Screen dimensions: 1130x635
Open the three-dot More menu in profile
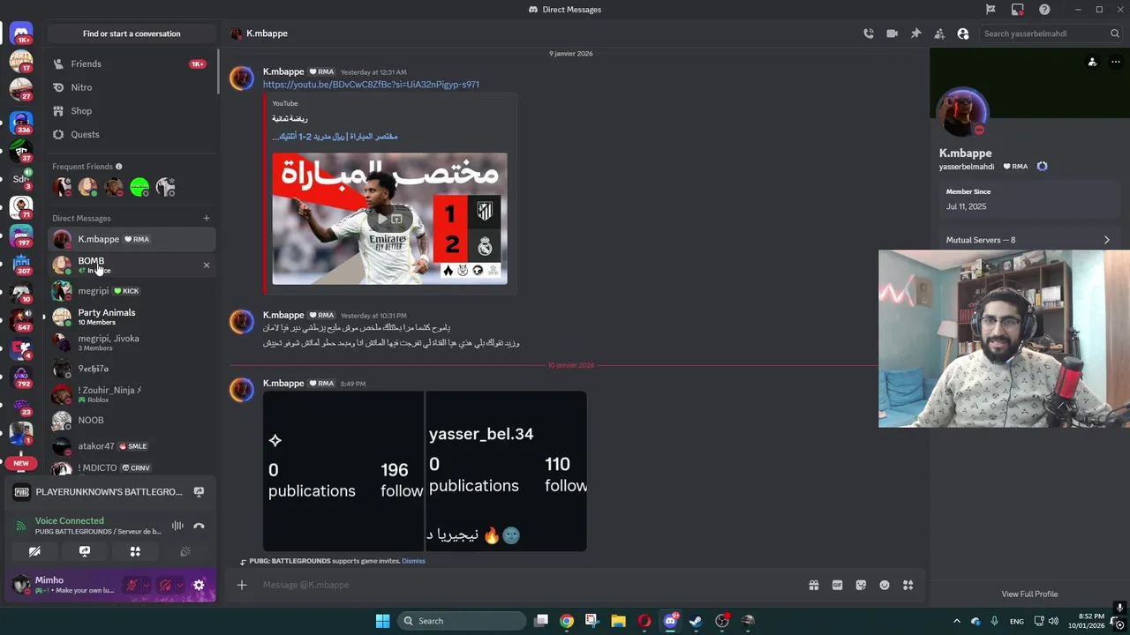pyautogui.click(x=1115, y=62)
